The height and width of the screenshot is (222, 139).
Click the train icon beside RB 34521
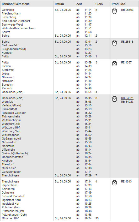coord(114,99)
